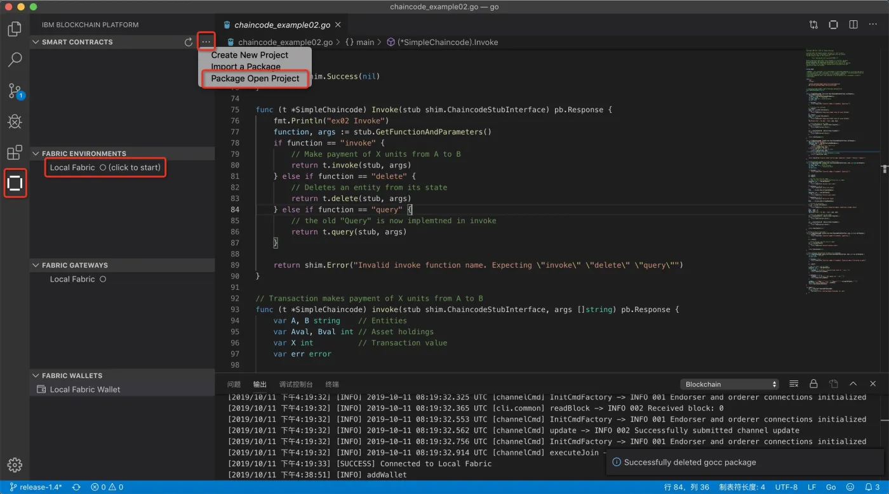Open the Extensions view in activity bar

click(15, 153)
